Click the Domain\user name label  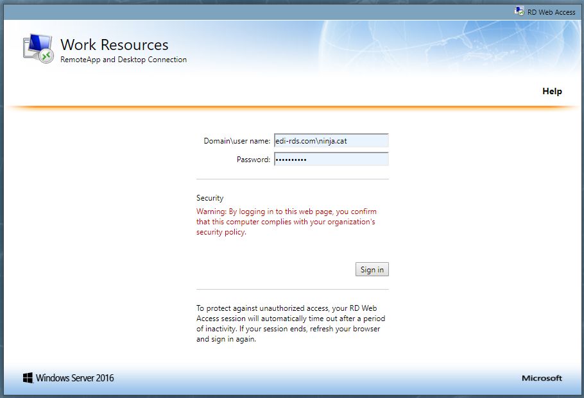tap(237, 141)
